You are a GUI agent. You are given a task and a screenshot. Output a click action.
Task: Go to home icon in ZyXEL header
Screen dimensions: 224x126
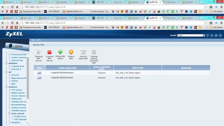coord(216,35)
